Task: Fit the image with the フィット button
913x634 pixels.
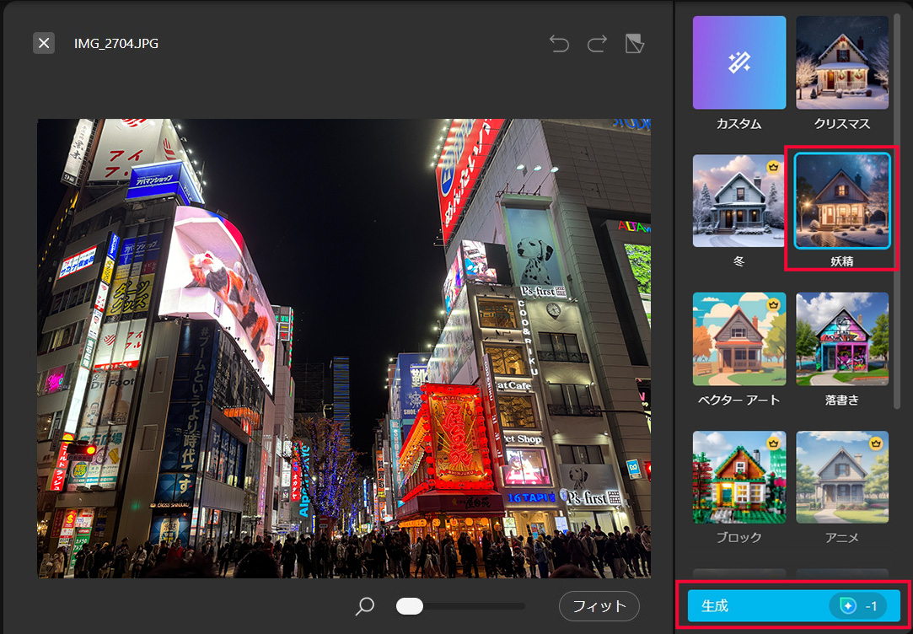Action: [599, 606]
